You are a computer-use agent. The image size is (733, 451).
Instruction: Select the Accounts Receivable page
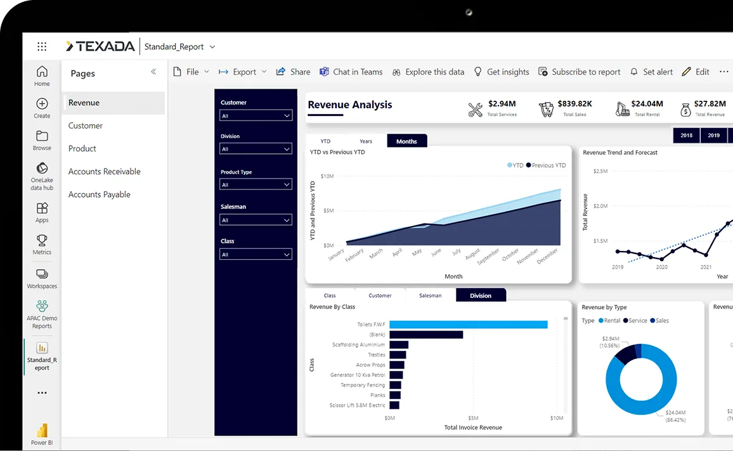pyautogui.click(x=105, y=172)
